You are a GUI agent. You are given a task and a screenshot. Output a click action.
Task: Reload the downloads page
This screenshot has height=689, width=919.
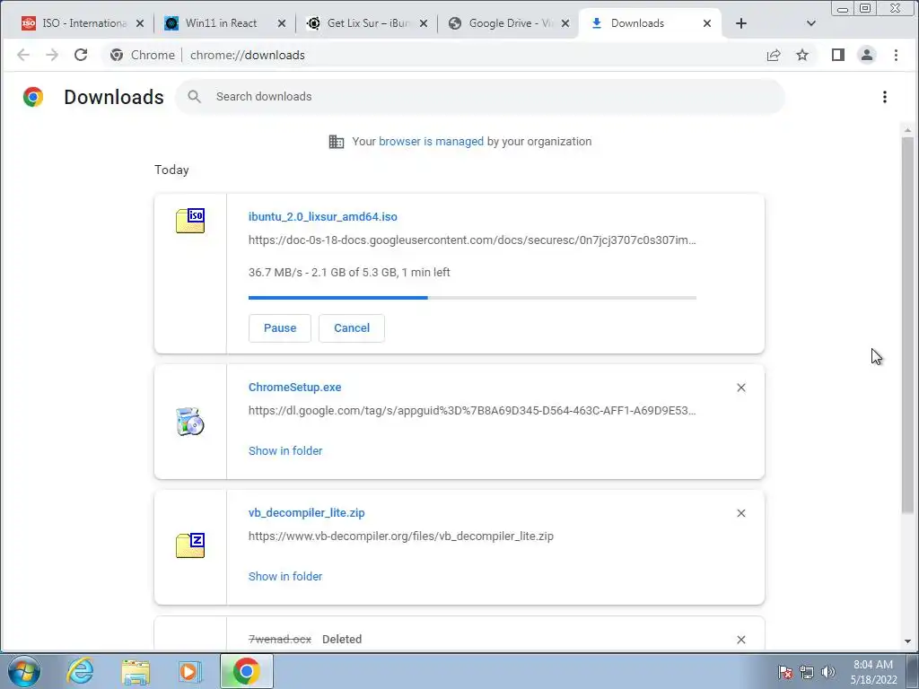[81, 55]
